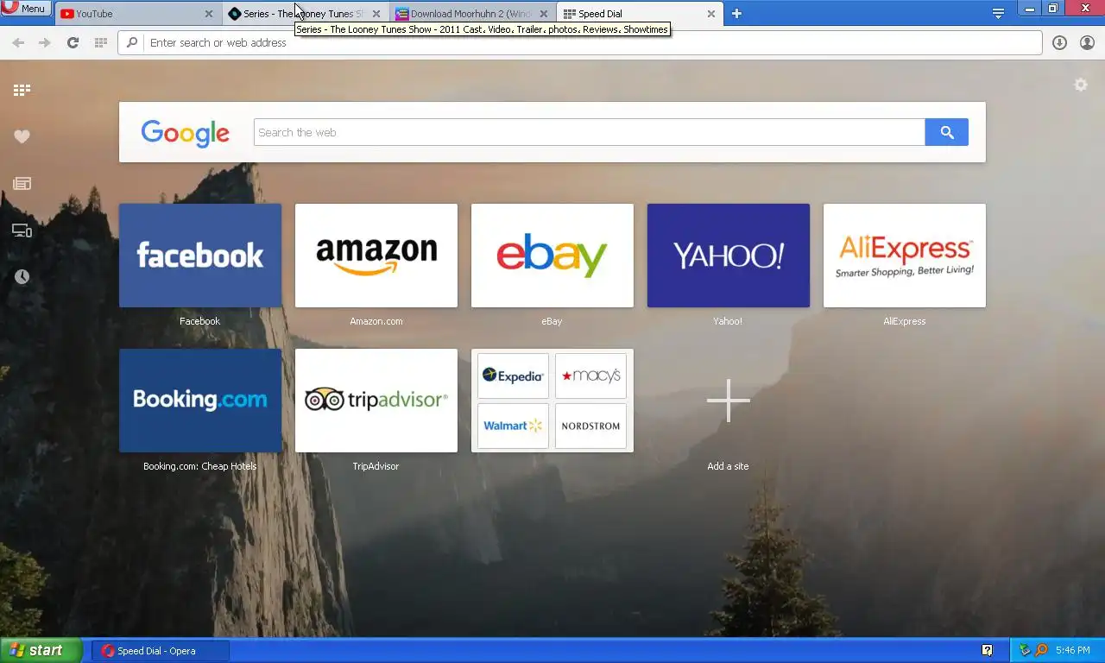1105x663 pixels.
Task: Click the Google logo
Action: [185, 133]
